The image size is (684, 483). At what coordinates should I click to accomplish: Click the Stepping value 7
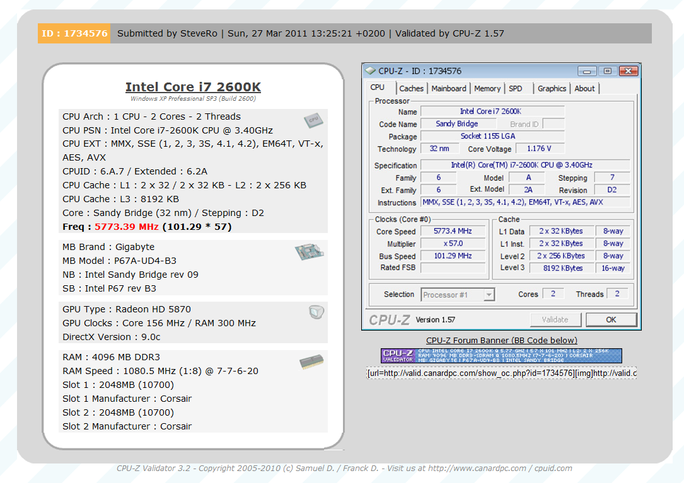(613, 178)
